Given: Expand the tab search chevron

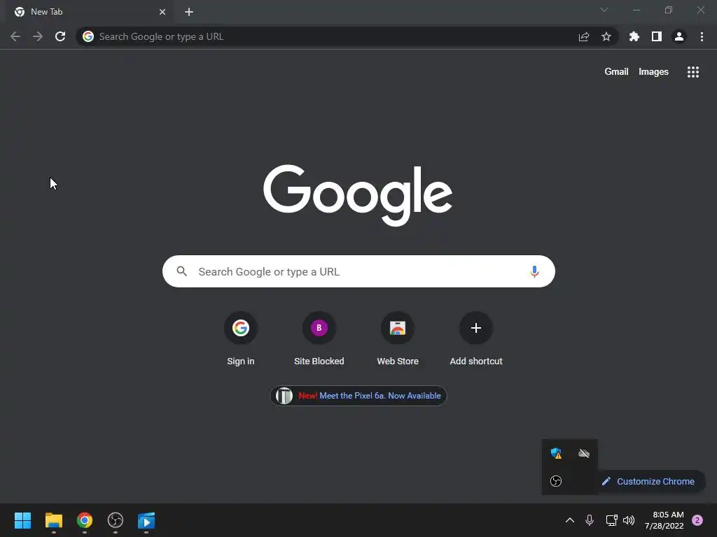Looking at the screenshot, I should tap(604, 10).
